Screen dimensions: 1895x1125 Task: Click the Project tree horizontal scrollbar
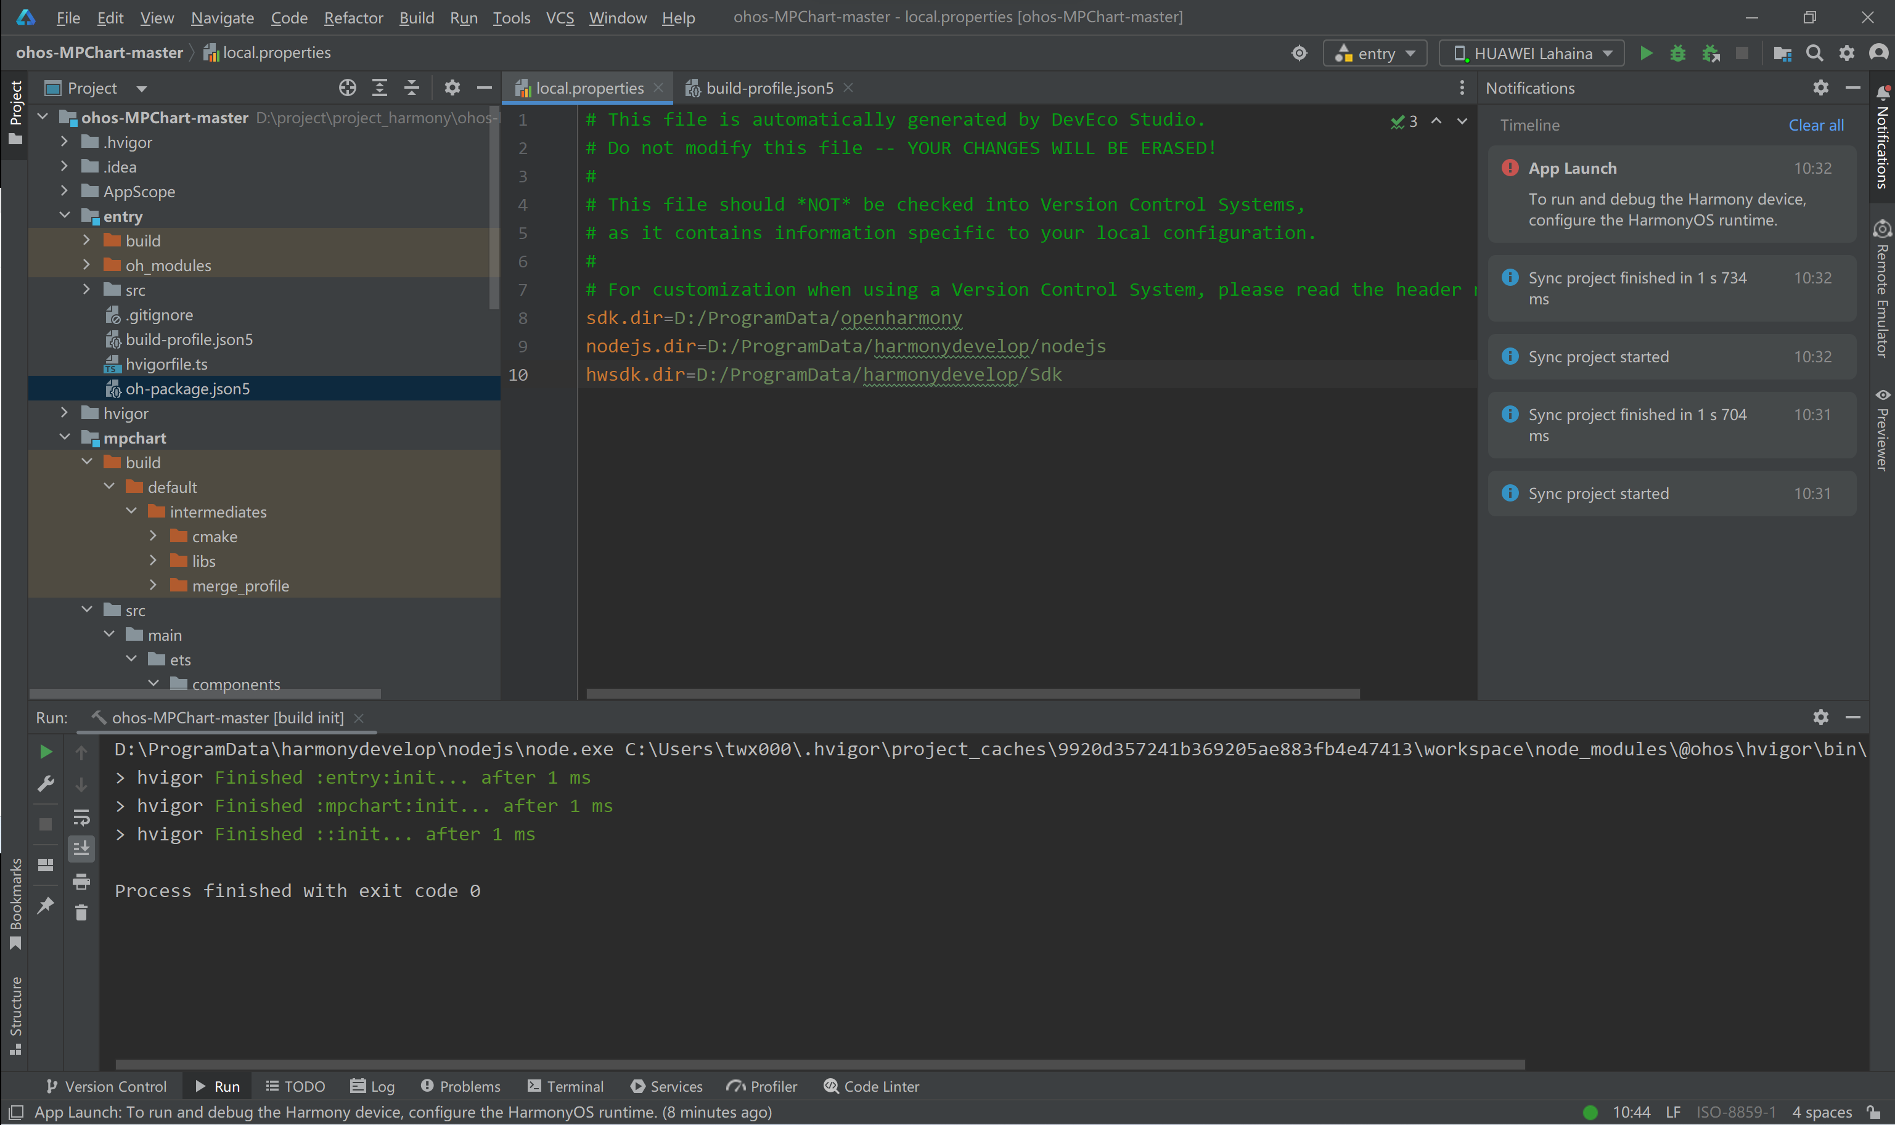(x=205, y=694)
